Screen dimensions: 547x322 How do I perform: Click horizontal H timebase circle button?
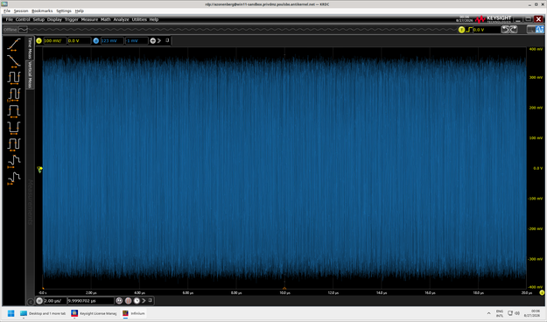pos(39,300)
